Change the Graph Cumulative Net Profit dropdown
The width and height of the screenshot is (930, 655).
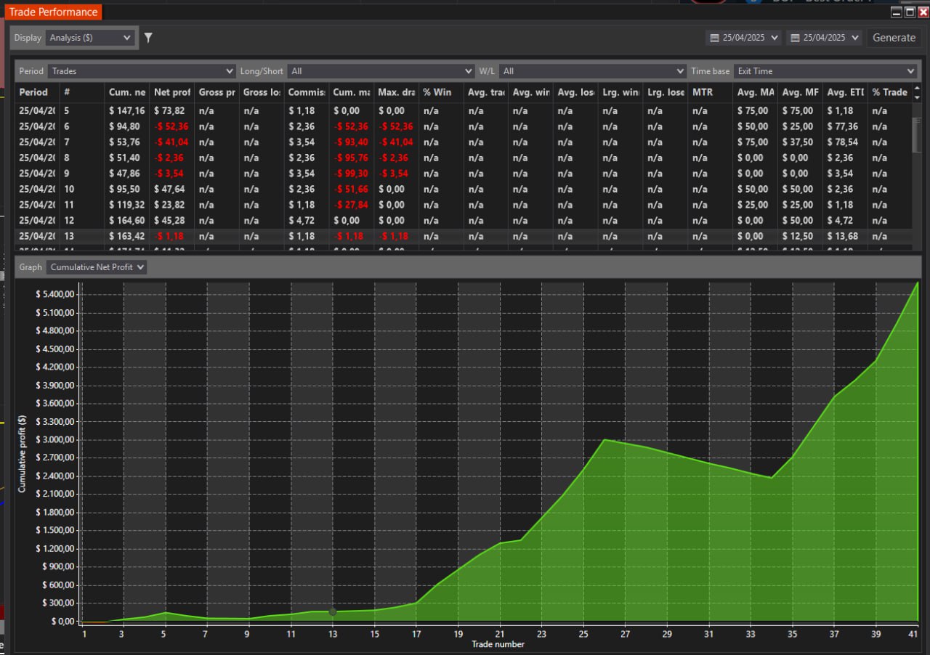pyautogui.click(x=96, y=267)
